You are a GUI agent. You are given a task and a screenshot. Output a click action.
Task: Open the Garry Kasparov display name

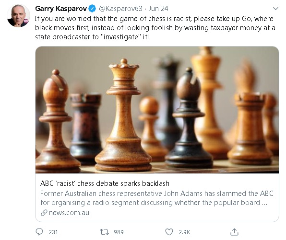61,9
